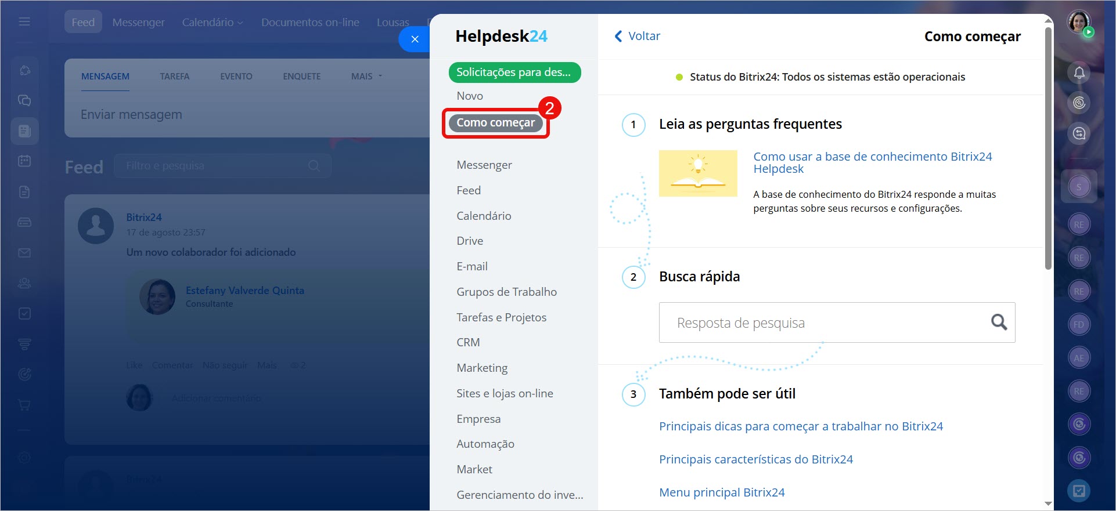The height and width of the screenshot is (511, 1116).
Task: Select Como começar menu item
Action: click(496, 122)
